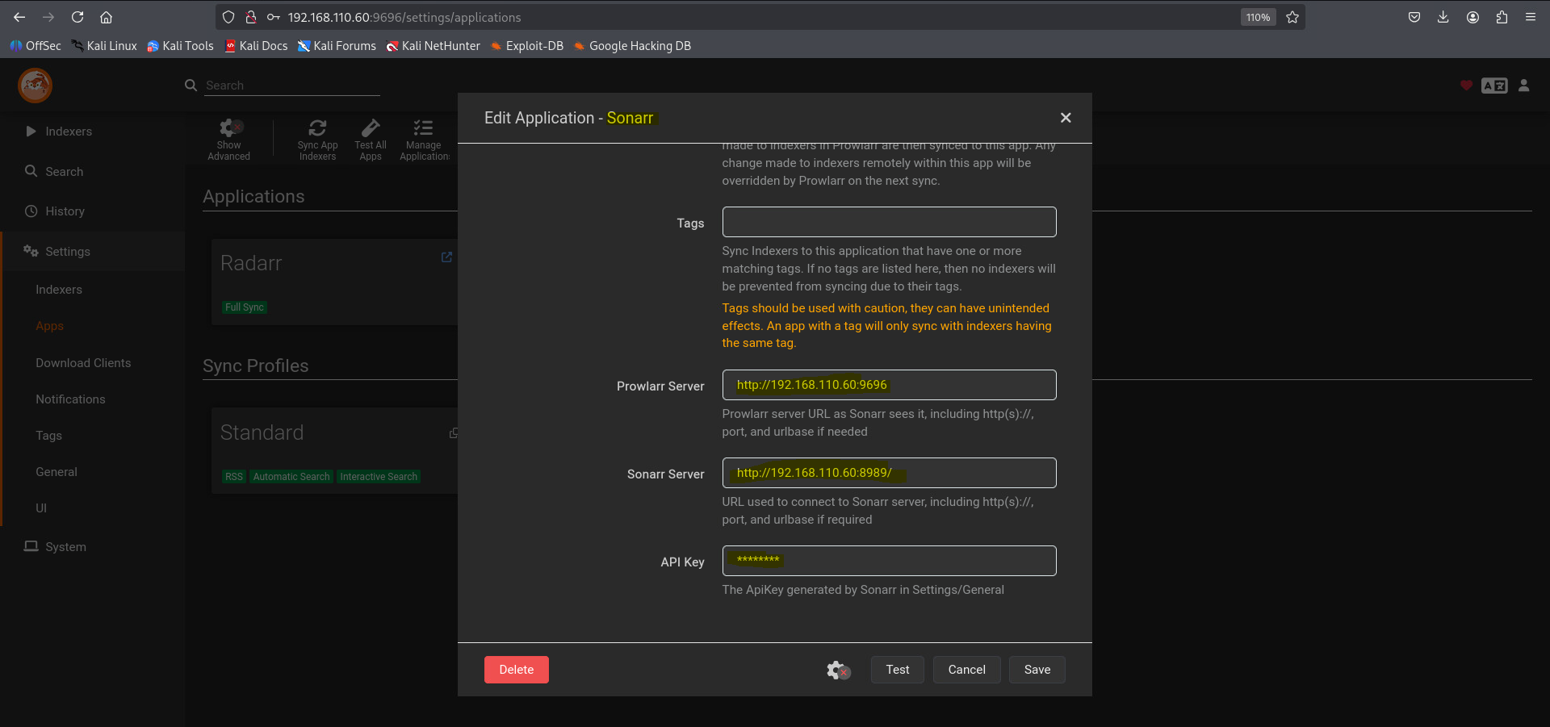Screen dimensions: 1550x727
Task: Open the user account icon in header
Action: 1523,86
